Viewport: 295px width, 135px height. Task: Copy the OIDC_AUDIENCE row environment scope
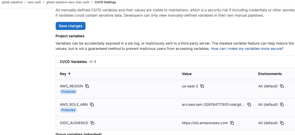point(282,123)
